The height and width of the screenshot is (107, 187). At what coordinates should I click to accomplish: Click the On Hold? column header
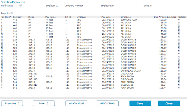[x=6, y=17]
